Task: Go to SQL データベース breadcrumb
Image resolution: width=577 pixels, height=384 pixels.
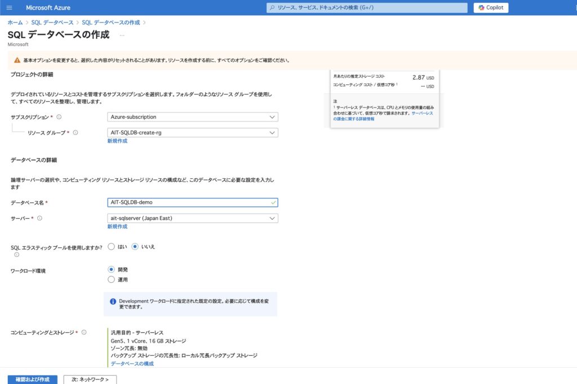Action: 52,22
